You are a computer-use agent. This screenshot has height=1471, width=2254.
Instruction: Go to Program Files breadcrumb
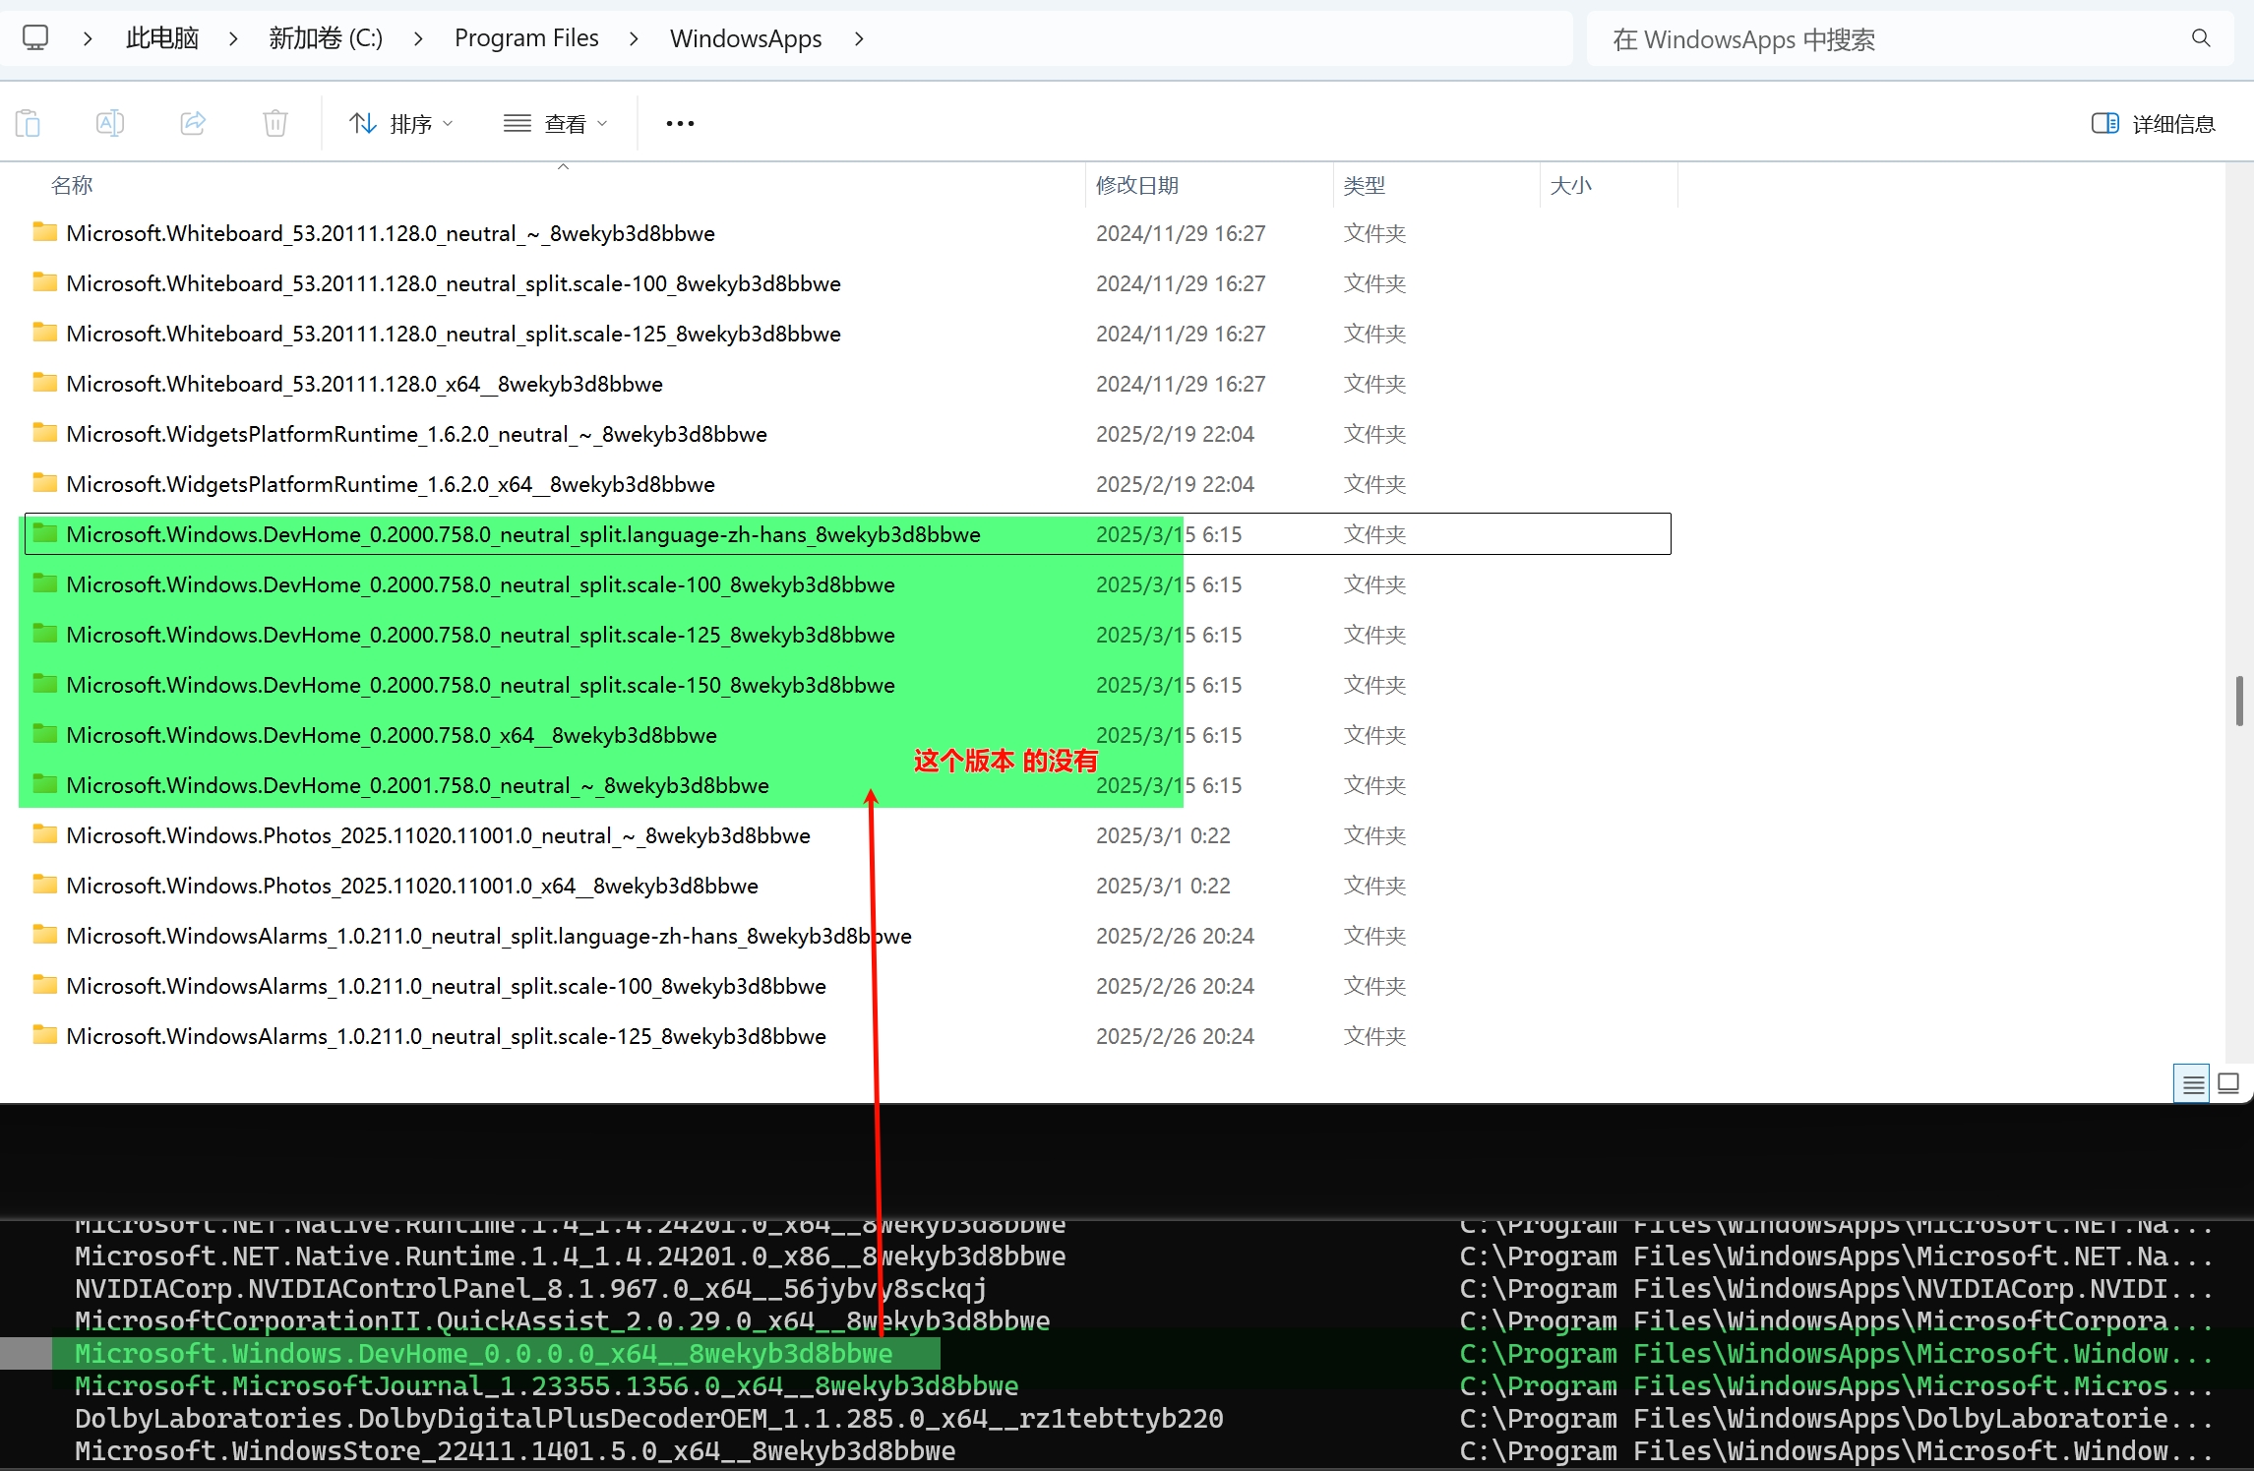pos(526,38)
